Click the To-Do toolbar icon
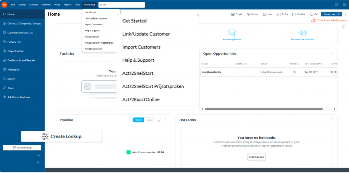 coord(279,14)
